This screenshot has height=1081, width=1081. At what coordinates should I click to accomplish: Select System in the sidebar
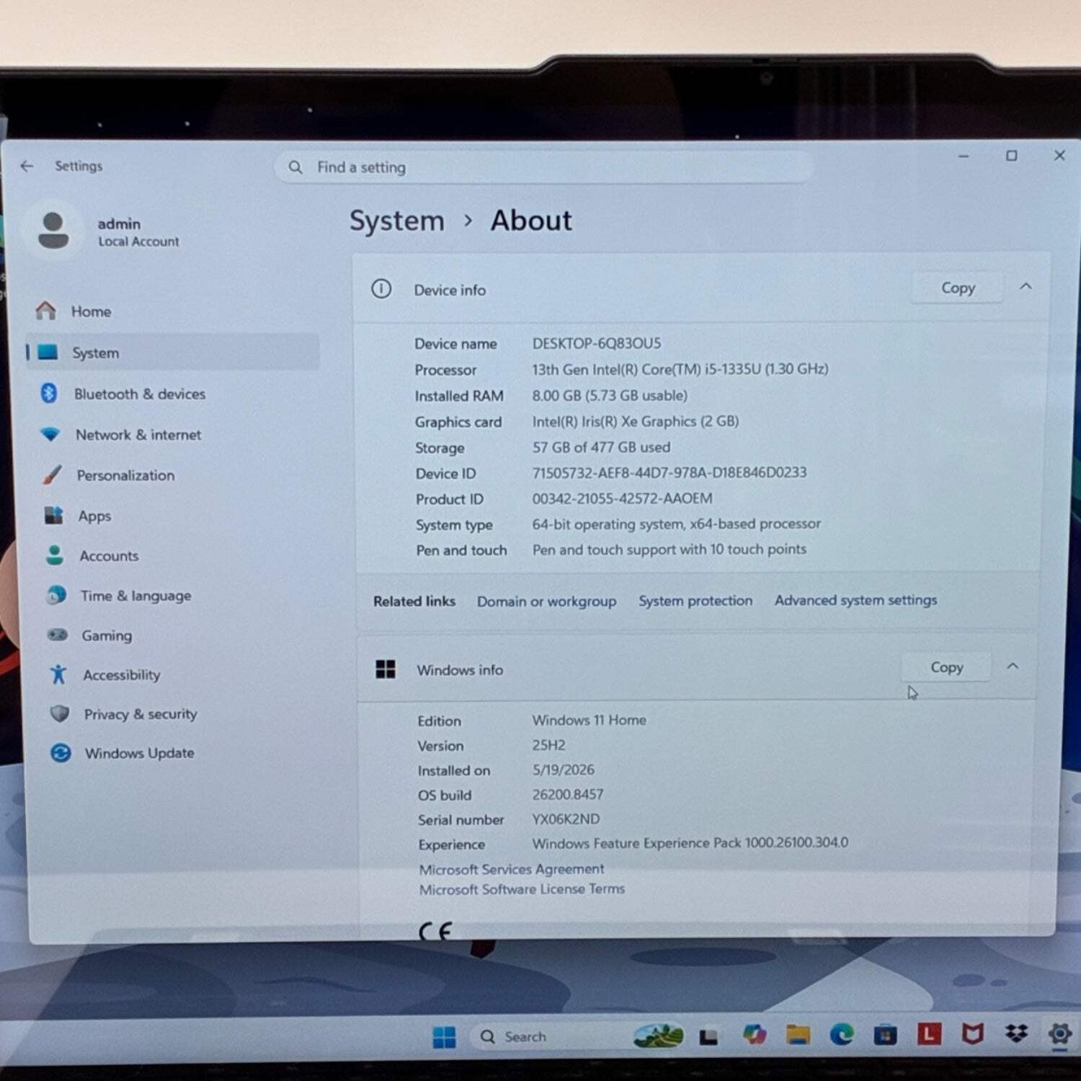pos(172,352)
